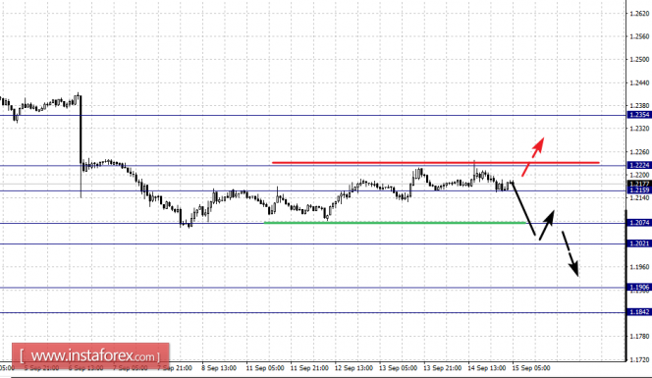652x378 pixels.
Task: Click the 1.1906 price level label
Action: (x=639, y=287)
